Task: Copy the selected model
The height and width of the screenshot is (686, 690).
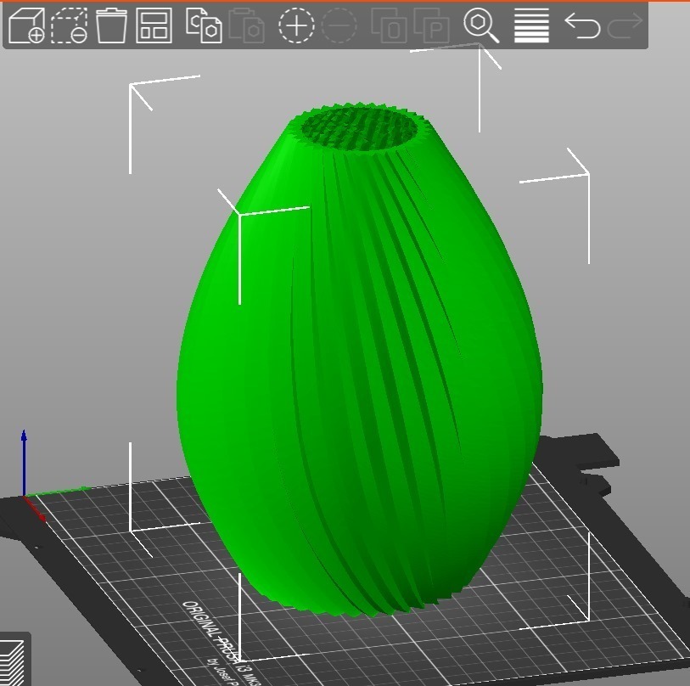Action: [x=204, y=26]
